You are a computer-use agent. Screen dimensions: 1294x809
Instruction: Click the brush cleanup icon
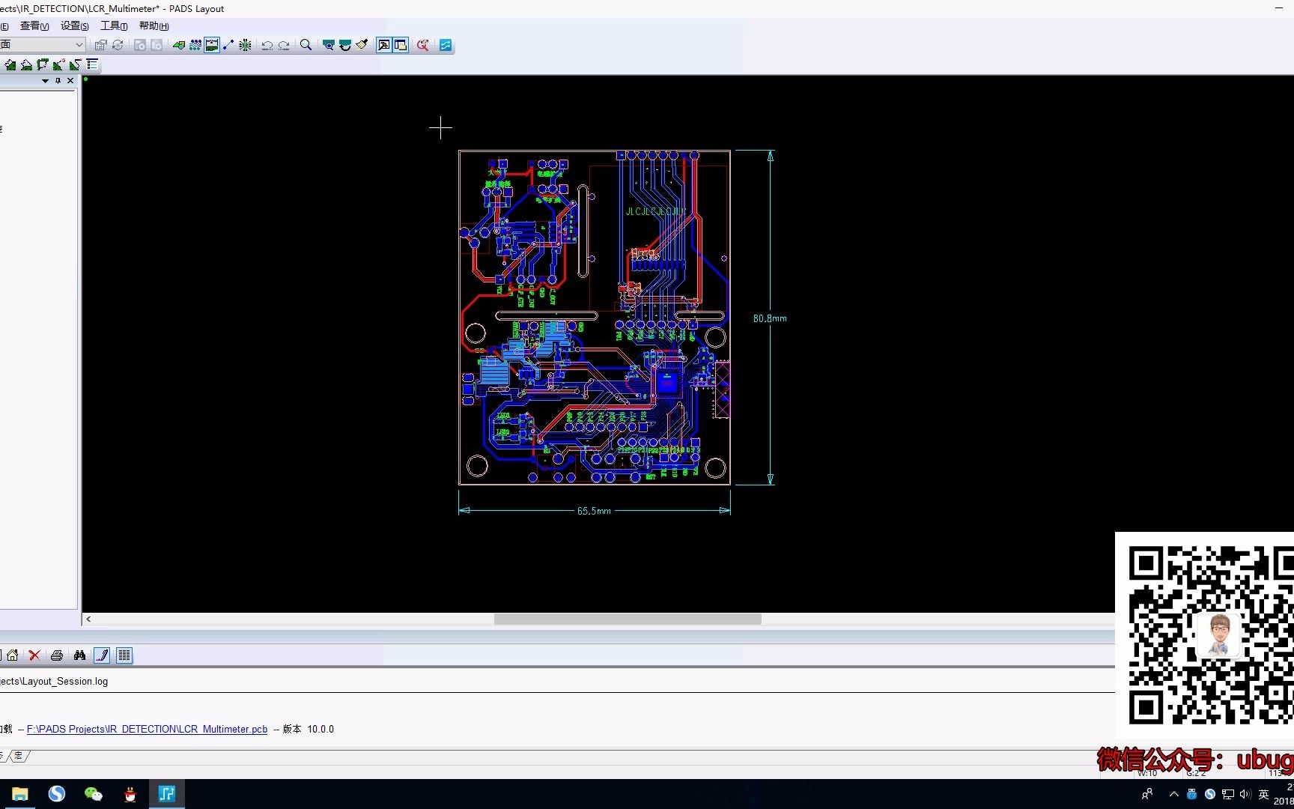362,45
